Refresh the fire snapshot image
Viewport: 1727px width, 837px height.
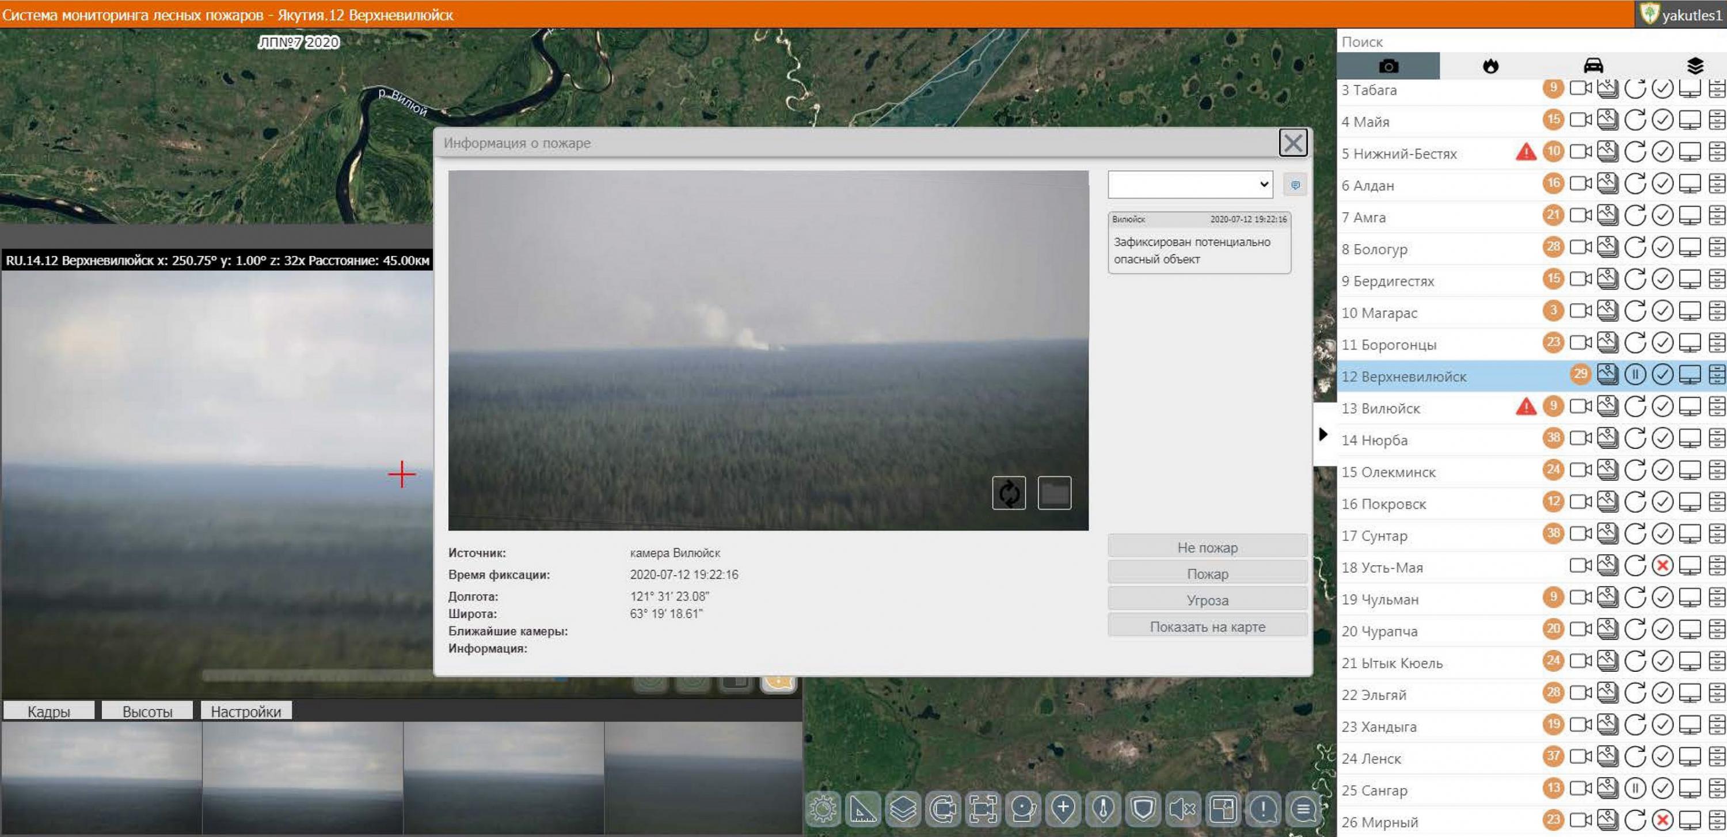[1009, 493]
